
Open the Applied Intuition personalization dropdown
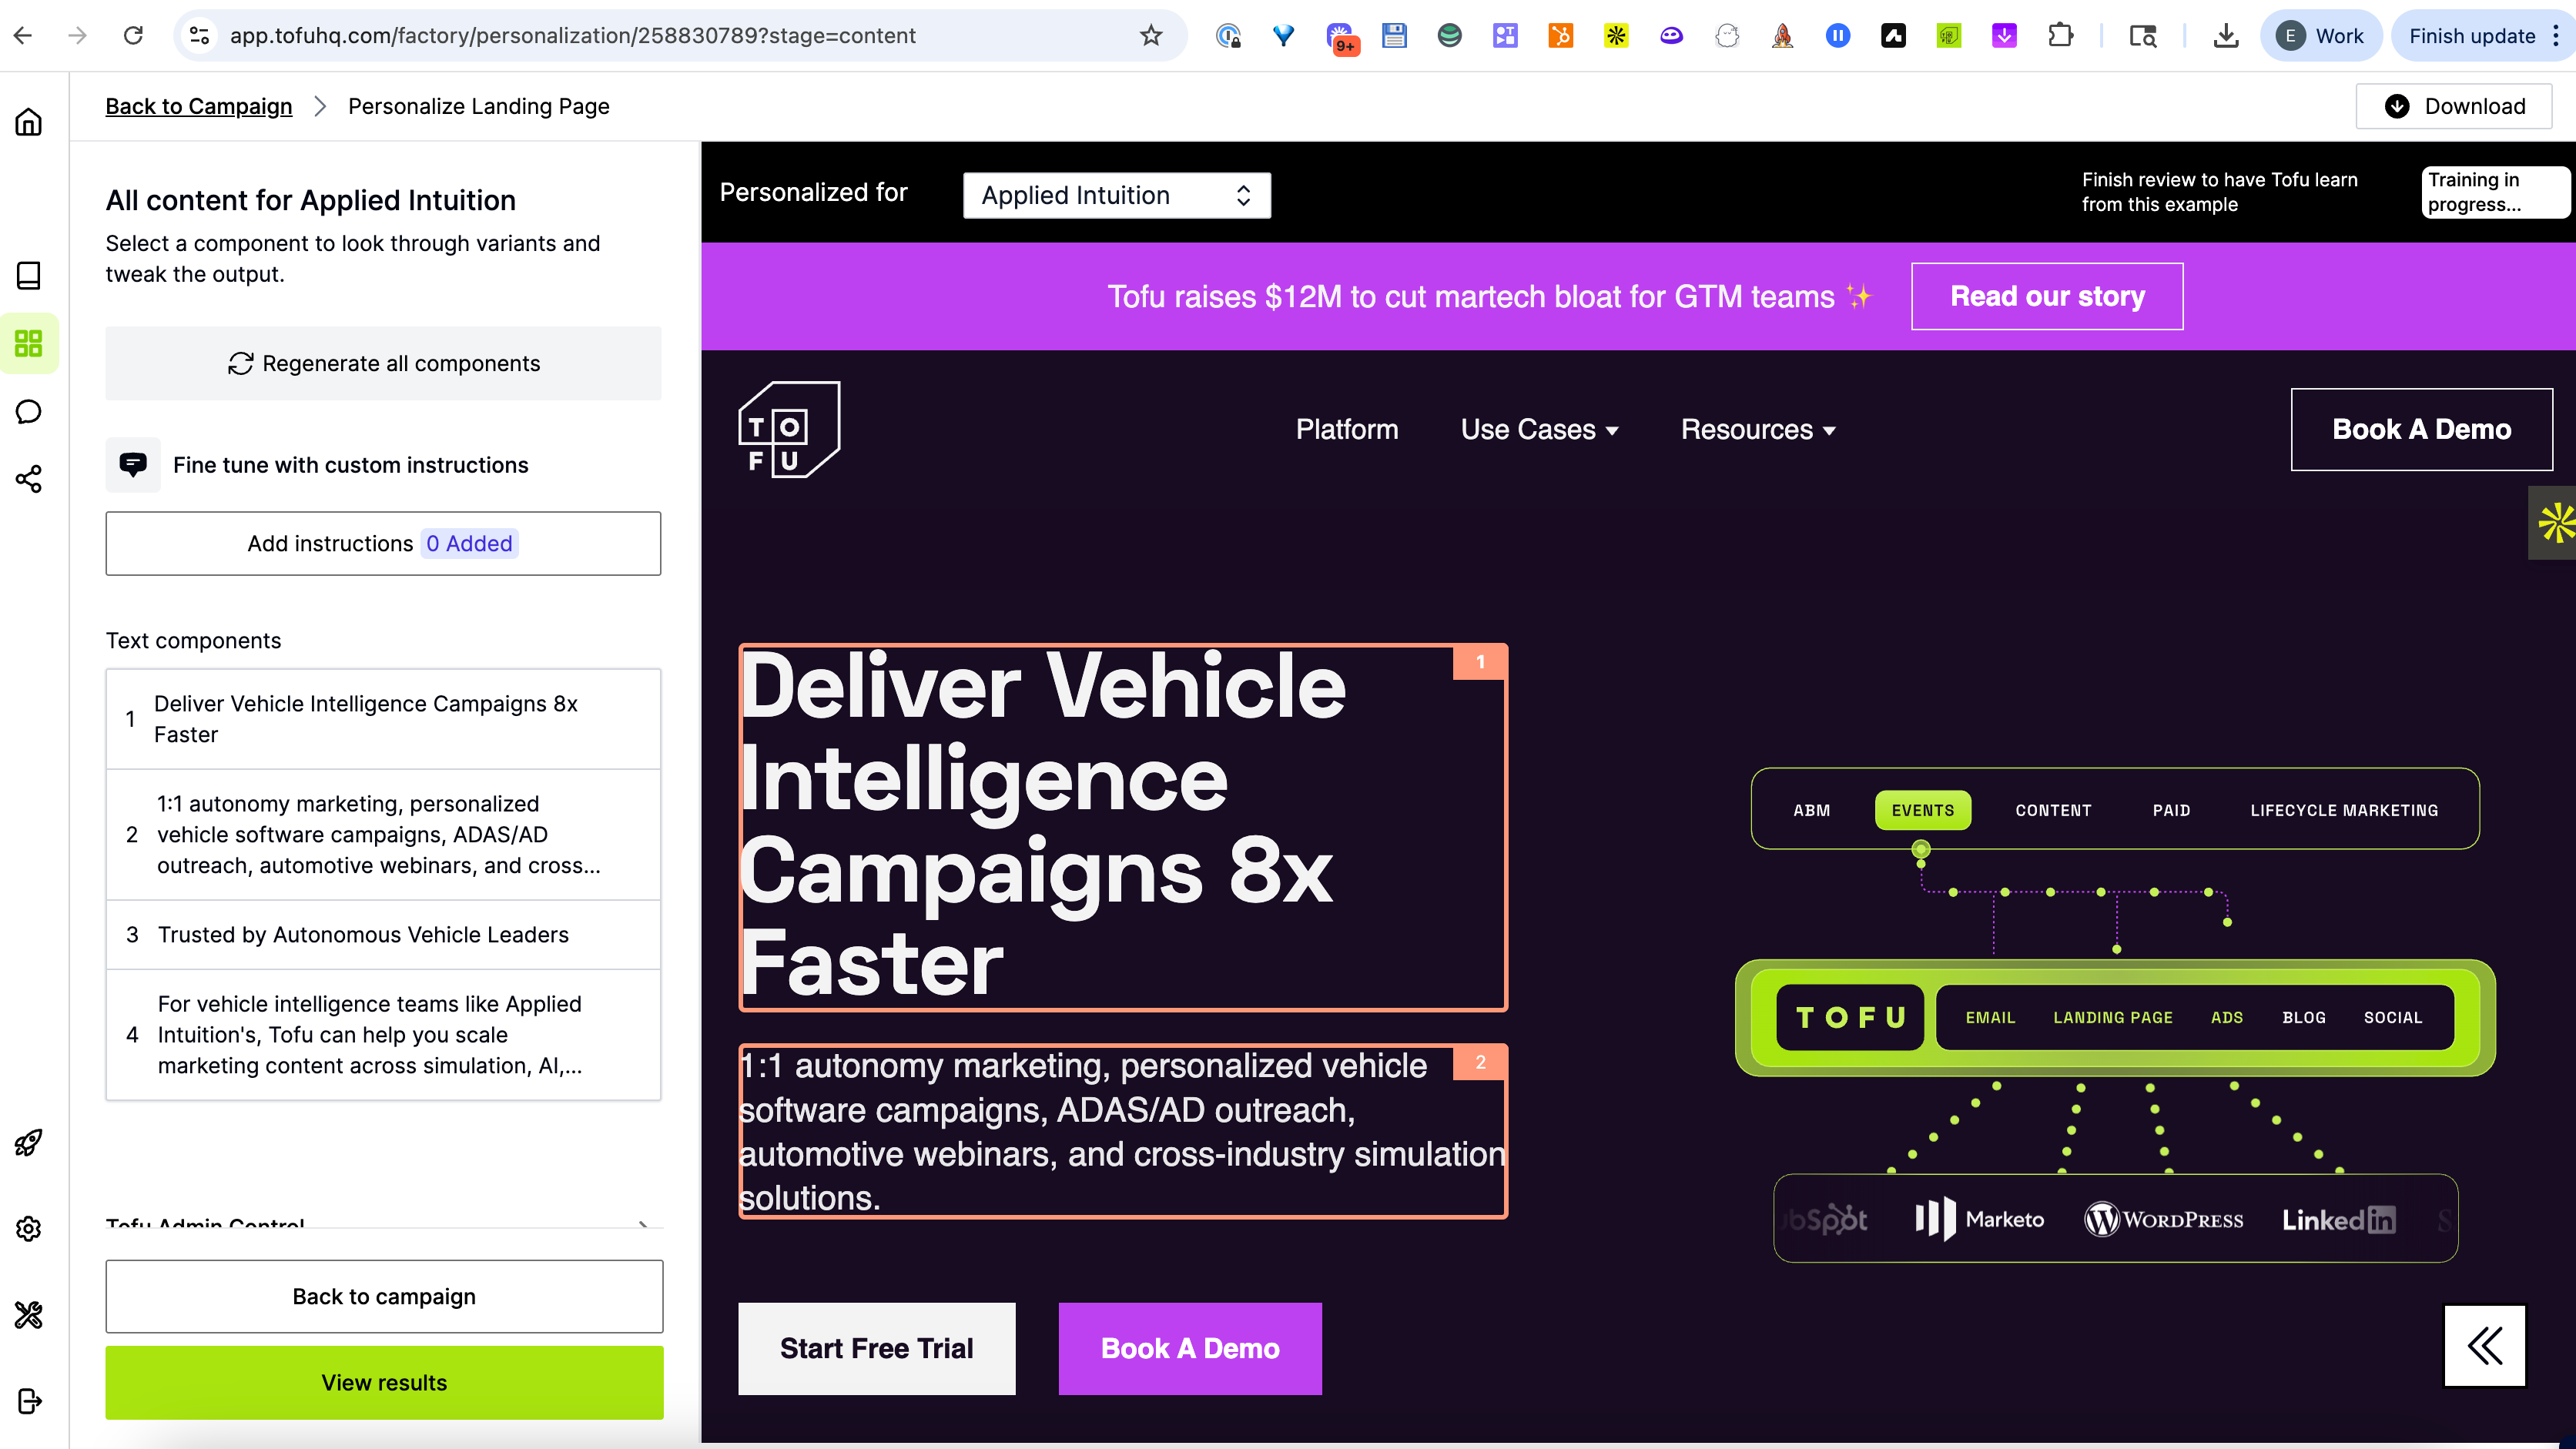(1116, 196)
